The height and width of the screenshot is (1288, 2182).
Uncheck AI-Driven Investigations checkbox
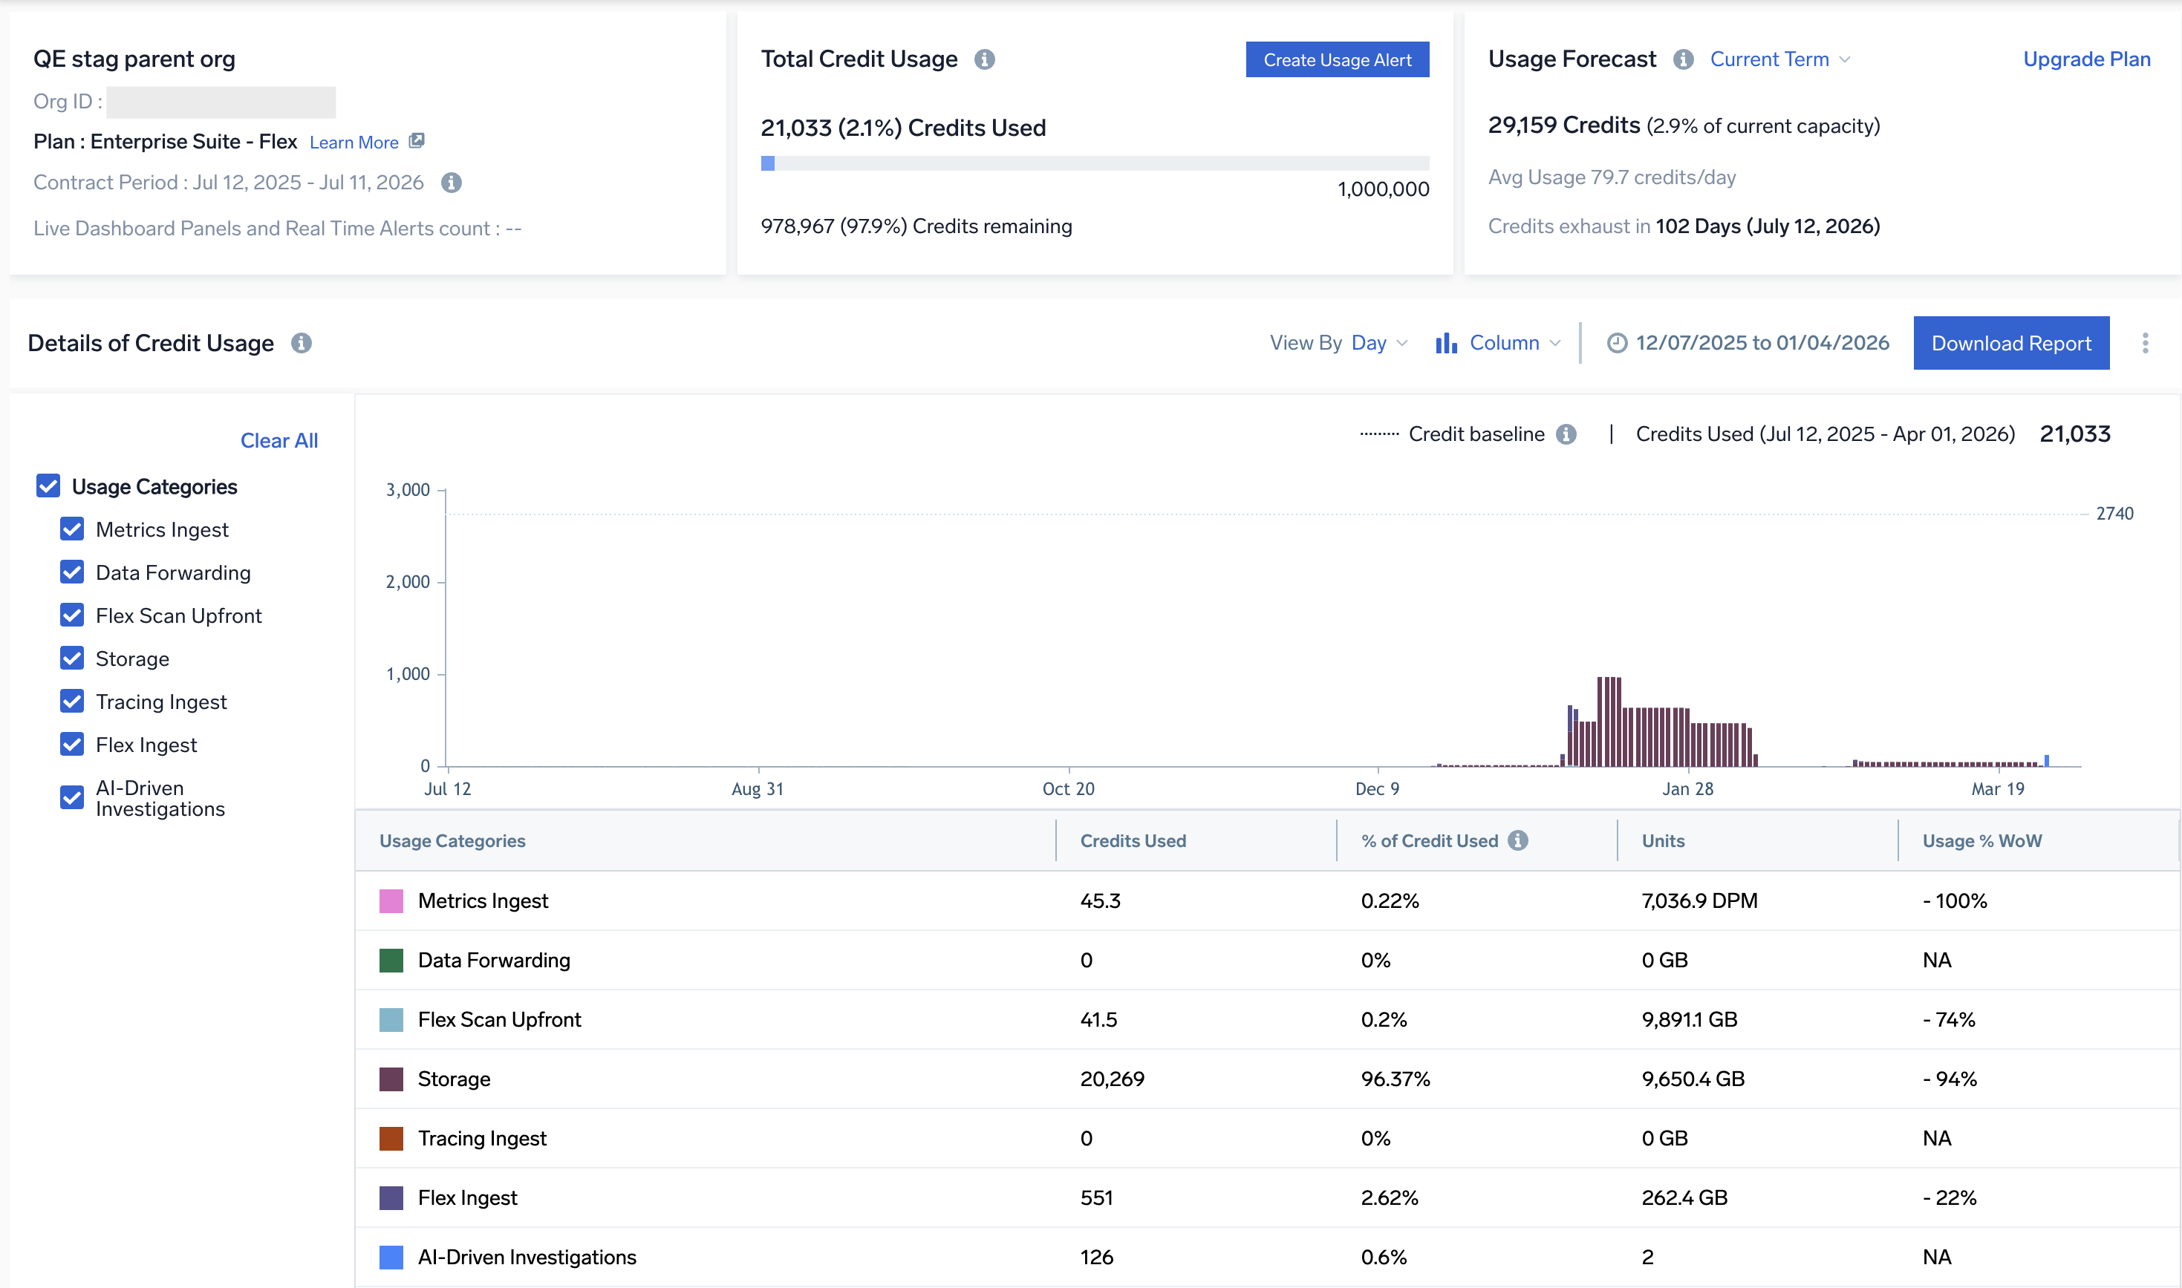click(72, 797)
